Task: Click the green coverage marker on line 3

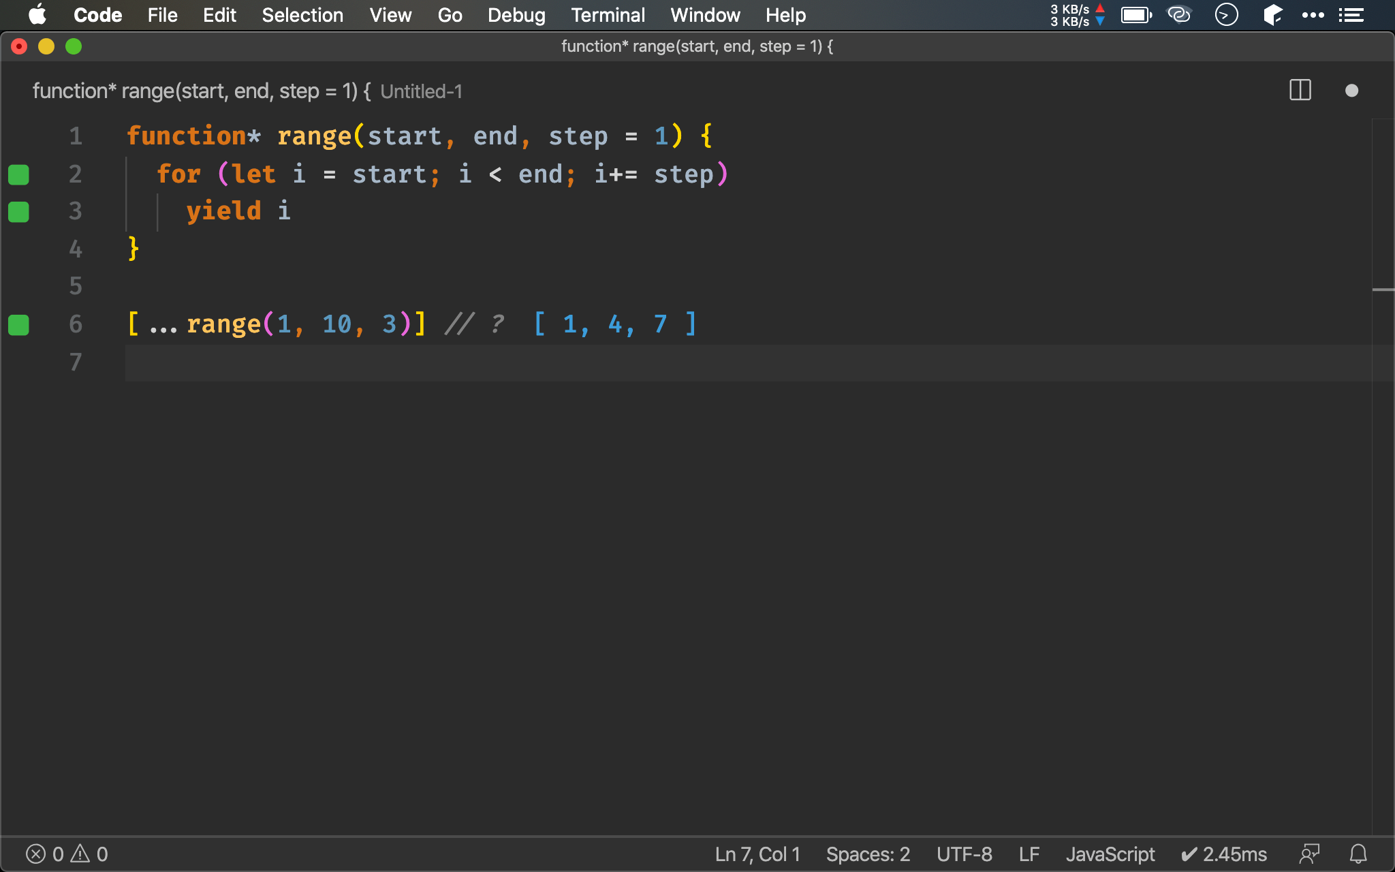Action: 18,212
